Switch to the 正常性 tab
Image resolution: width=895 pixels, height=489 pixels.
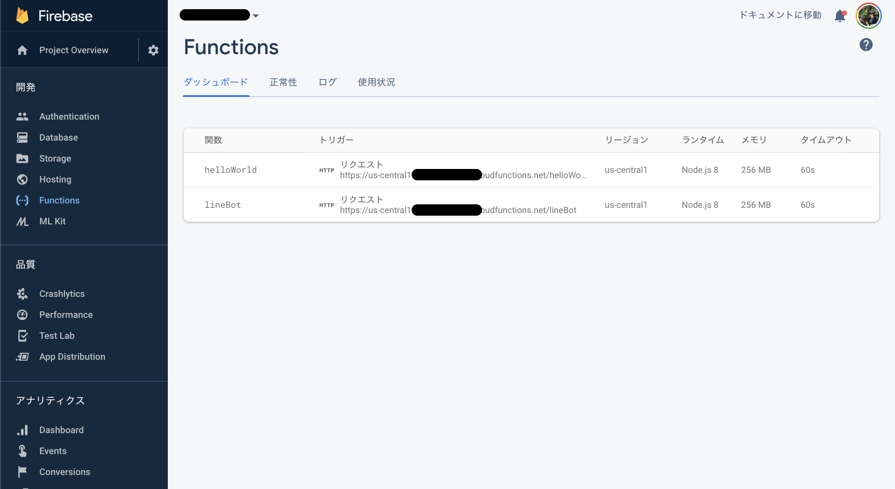(283, 82)
